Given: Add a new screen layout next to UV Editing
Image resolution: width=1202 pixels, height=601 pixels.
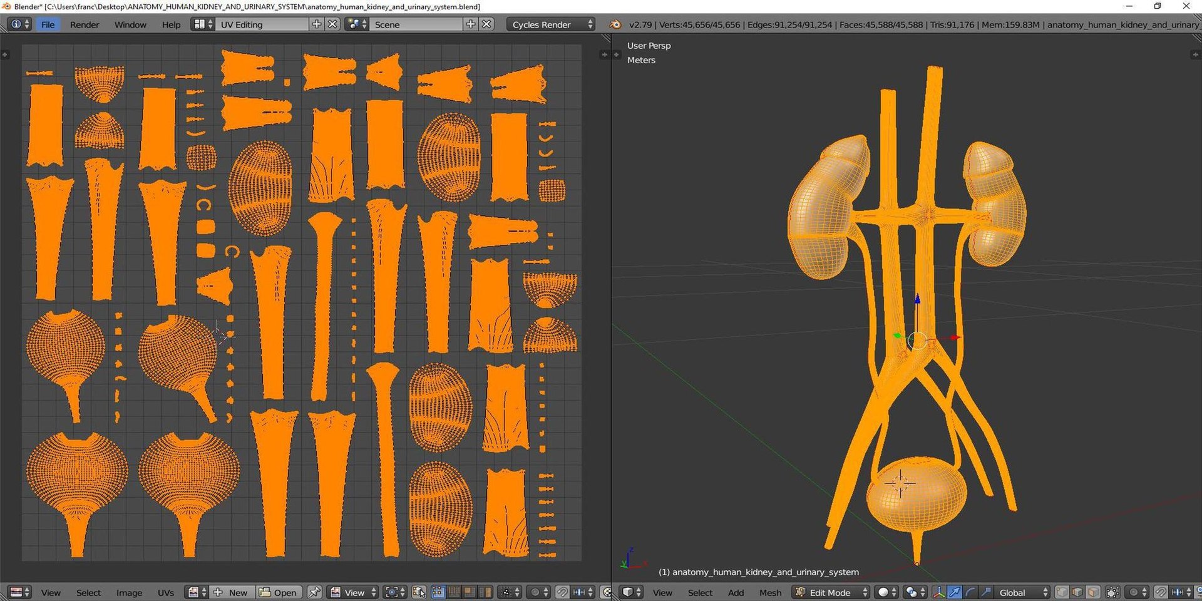Looking at the screenshot, I should point(316,24).
